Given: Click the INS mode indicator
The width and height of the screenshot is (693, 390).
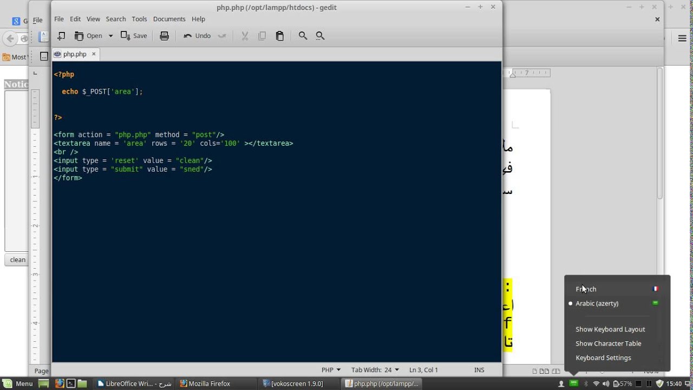Looking at the screenshot, I should (x=479, y=370).
